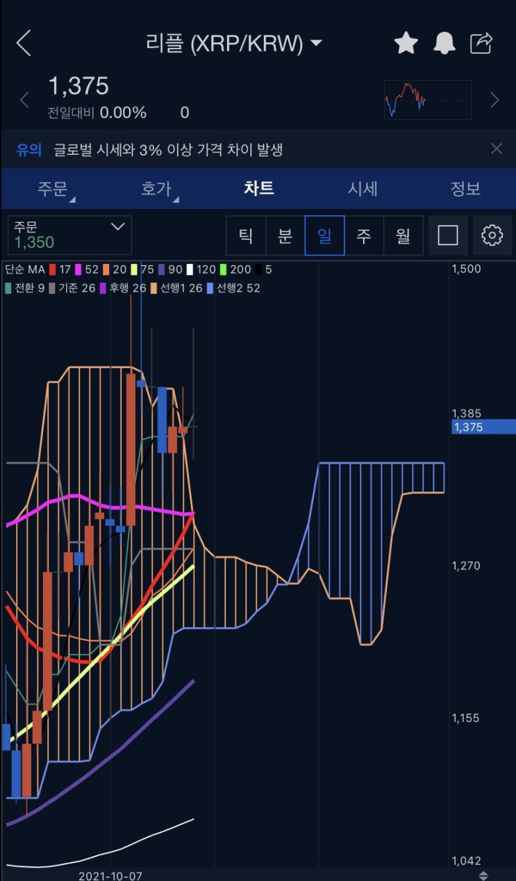This screenshot has height=881, width=516.
Task: Tap the 전일대비 0.00% change text
Action: pyautogui.click(x=97, y=112)
